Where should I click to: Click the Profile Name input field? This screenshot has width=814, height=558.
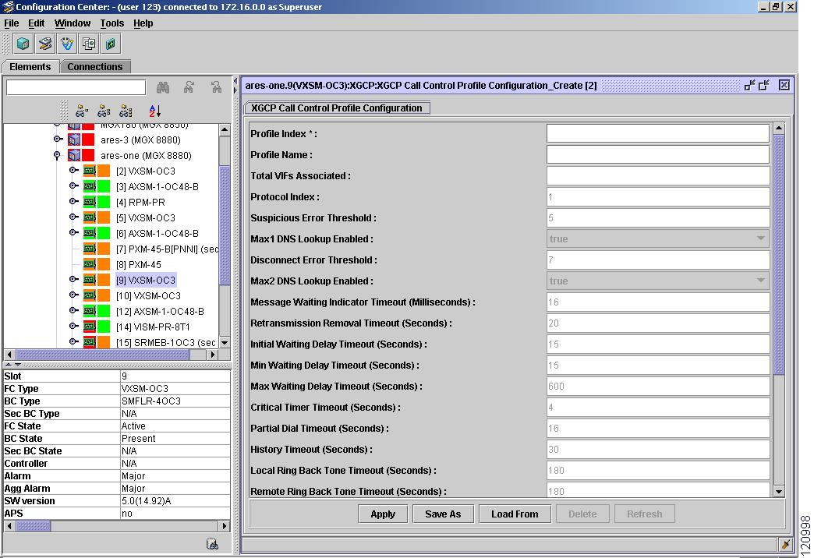[x=658, y=154]
